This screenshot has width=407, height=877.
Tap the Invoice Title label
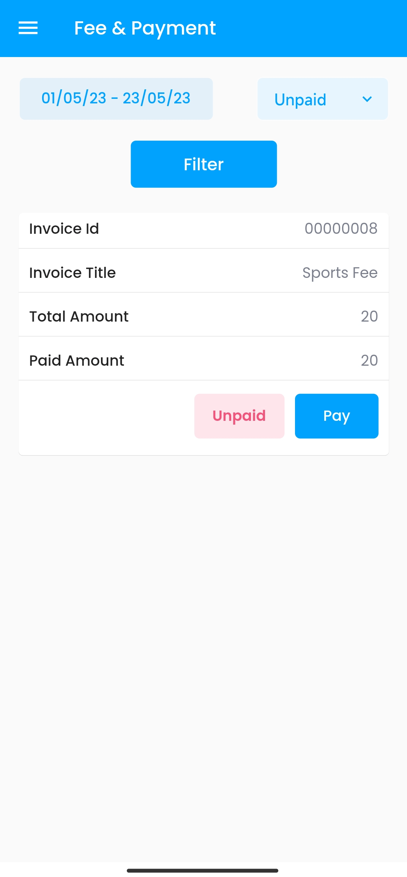(73, 273)
